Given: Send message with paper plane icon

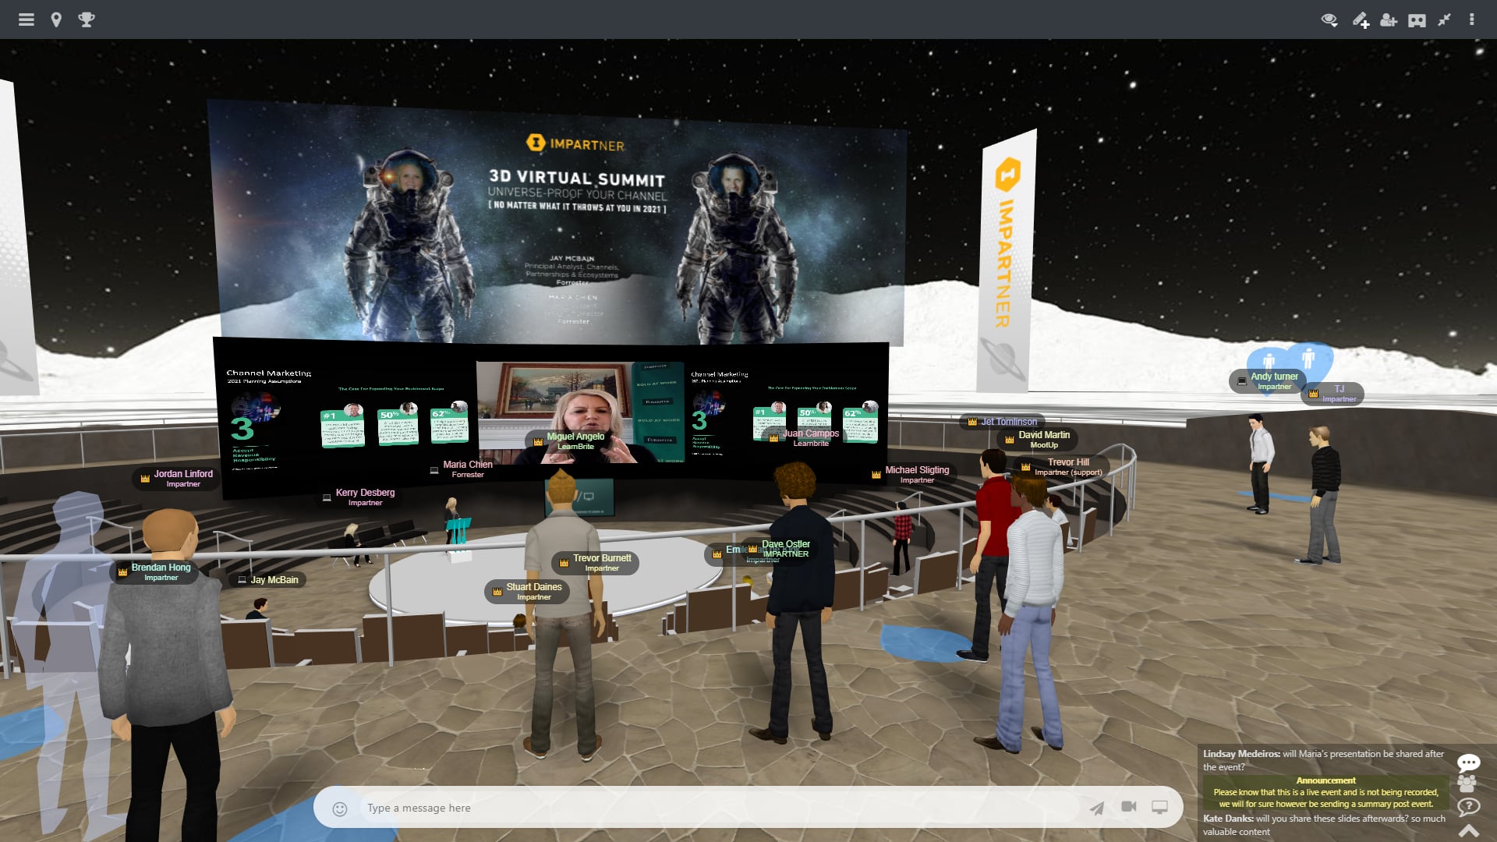Looking at the screenshot, I should [1097, 808].
